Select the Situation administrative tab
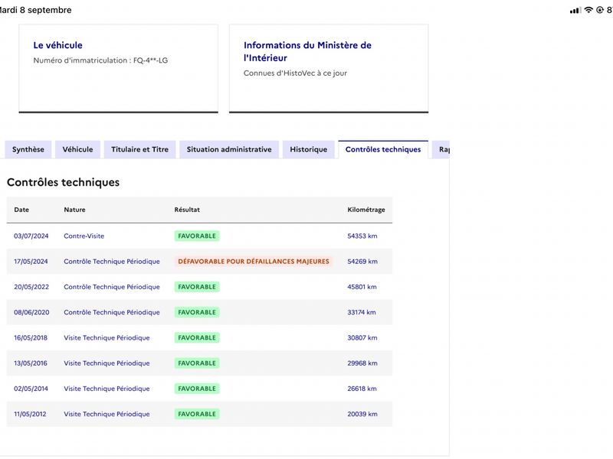Image resolution: width=613 pixels, height=459 pixels. [229, 149]
